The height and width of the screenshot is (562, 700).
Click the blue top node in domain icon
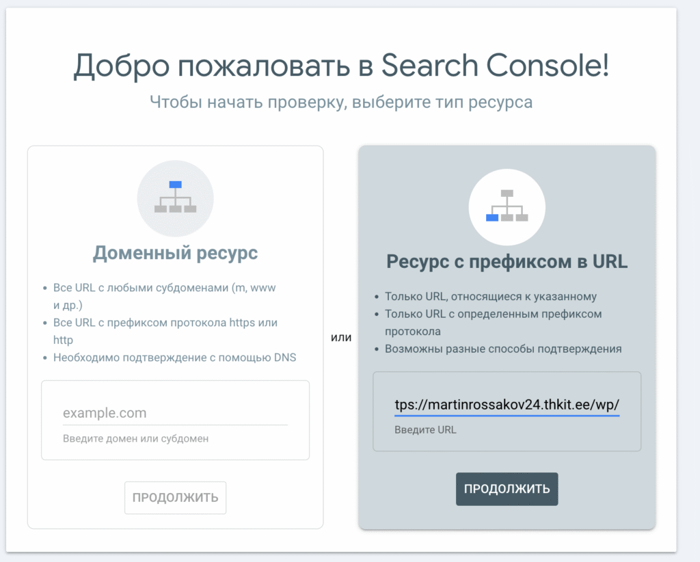[175, 185]
